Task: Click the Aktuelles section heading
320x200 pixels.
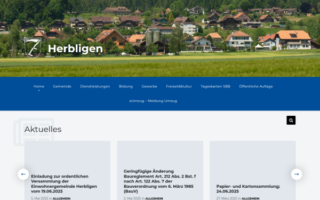Action: pos(43,130)
